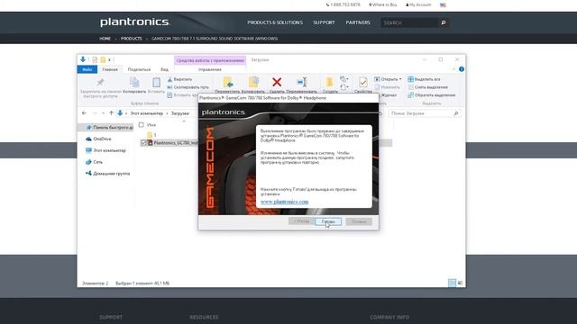Open the Файл tab
Image resolution: width=577 pixels, height=324 pixels.
click(87, 69)
